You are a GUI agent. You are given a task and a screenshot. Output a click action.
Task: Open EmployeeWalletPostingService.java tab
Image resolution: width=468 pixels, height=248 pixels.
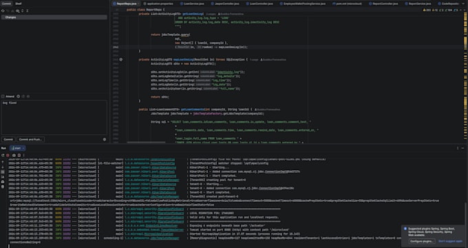point(302,3)
